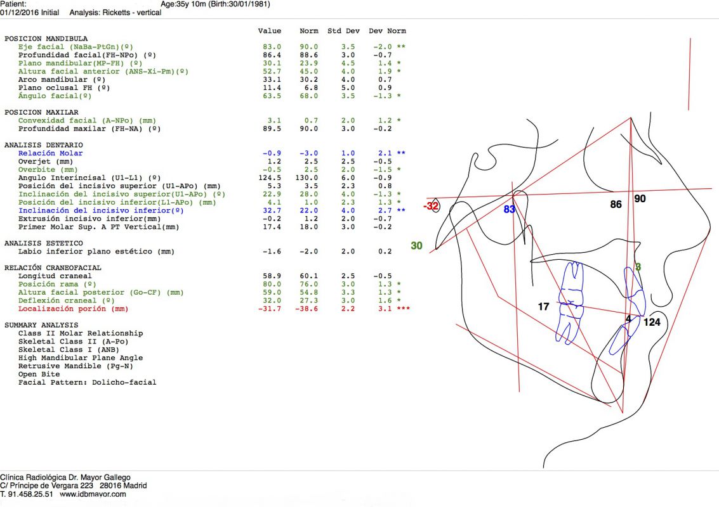Click the POSICION MANDIBULA section heading
Image resolution: width=719 pixels, height=507 pixels.
46,39
